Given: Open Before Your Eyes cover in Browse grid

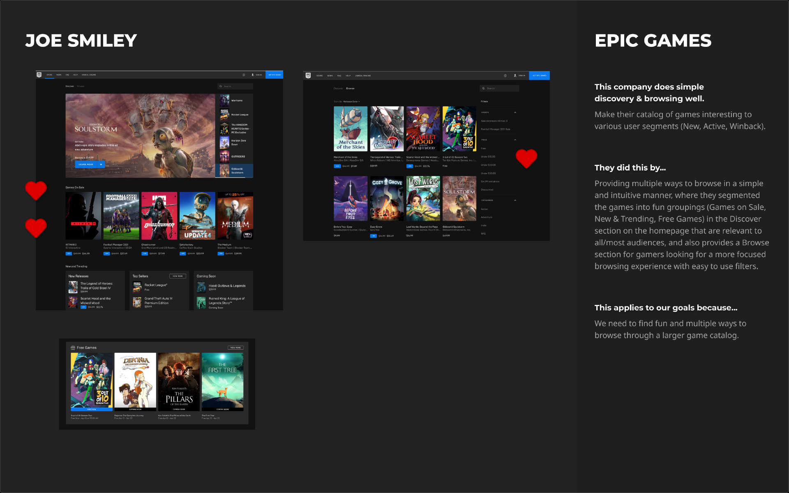Looking at the screenshot, I should tap(351, 199).
